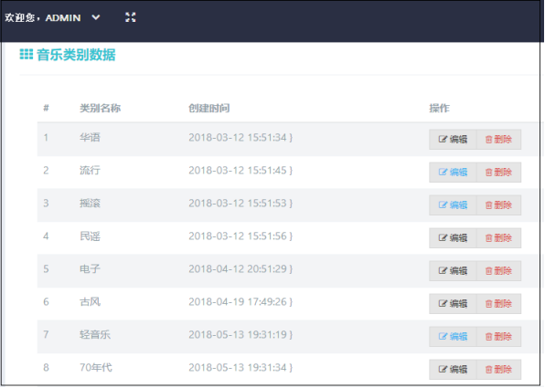545x388 pixels.
Task: Select the 轻音乐 category name cell
Action: (95, 334)
